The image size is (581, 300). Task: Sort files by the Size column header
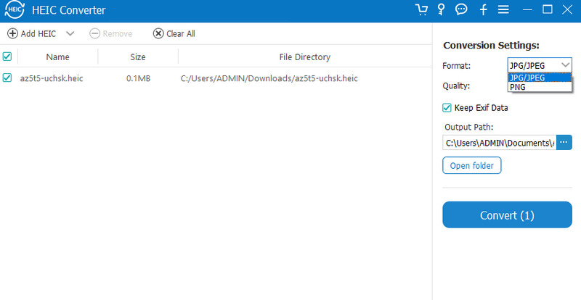coord(138,57)
